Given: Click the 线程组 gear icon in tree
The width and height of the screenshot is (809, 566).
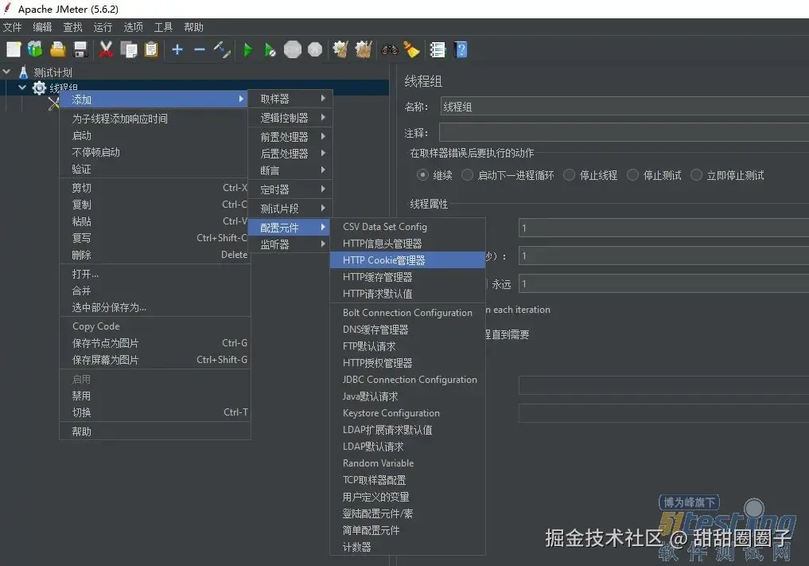Looking at the screenshot, I should click(x=39, y=88).
